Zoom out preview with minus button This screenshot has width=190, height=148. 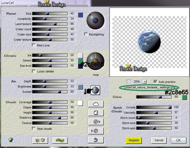pyautogui.click(x=129, y=82)
